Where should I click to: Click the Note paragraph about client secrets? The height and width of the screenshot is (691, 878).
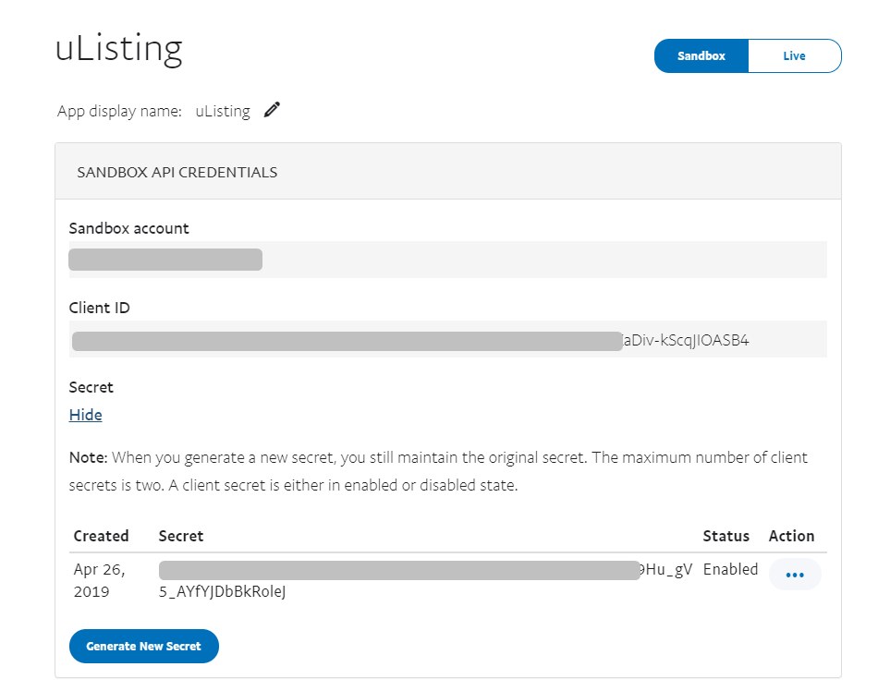click(438, 471)
